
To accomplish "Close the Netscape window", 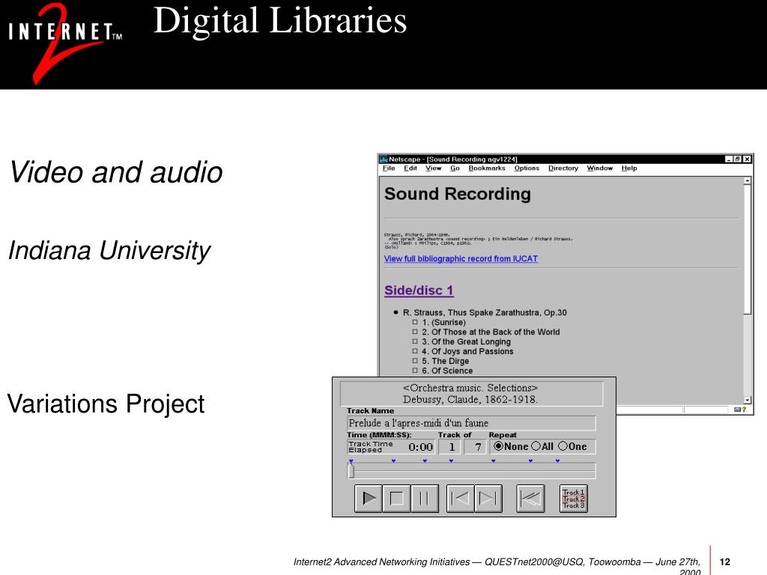I will (747, 159).
